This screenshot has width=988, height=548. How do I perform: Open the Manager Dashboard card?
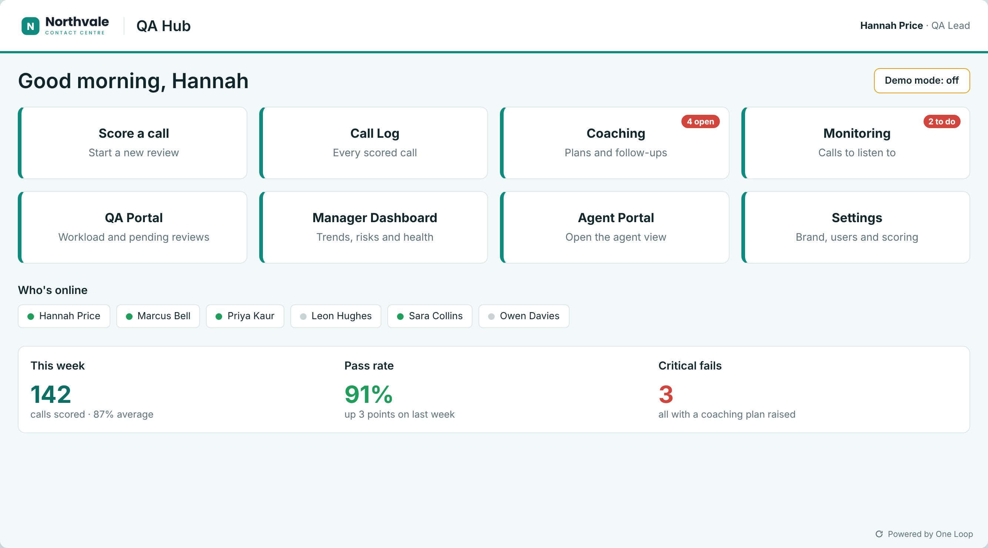point(374,227)
